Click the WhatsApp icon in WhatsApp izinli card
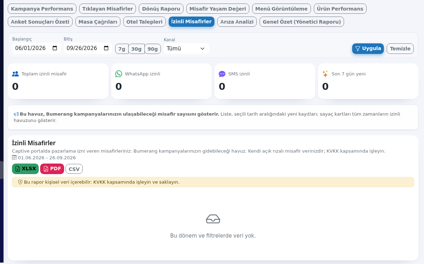Viewport: 424px width, 264px height. point(119,74)
